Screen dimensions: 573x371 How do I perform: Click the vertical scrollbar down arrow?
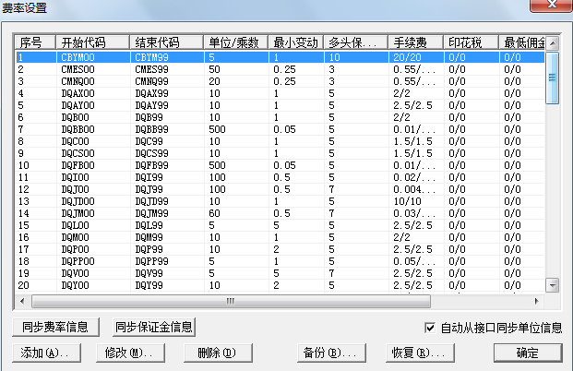pyautogui.click(x=552, y=285)
